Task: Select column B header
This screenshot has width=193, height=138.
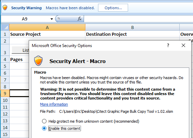Action: 132,27
